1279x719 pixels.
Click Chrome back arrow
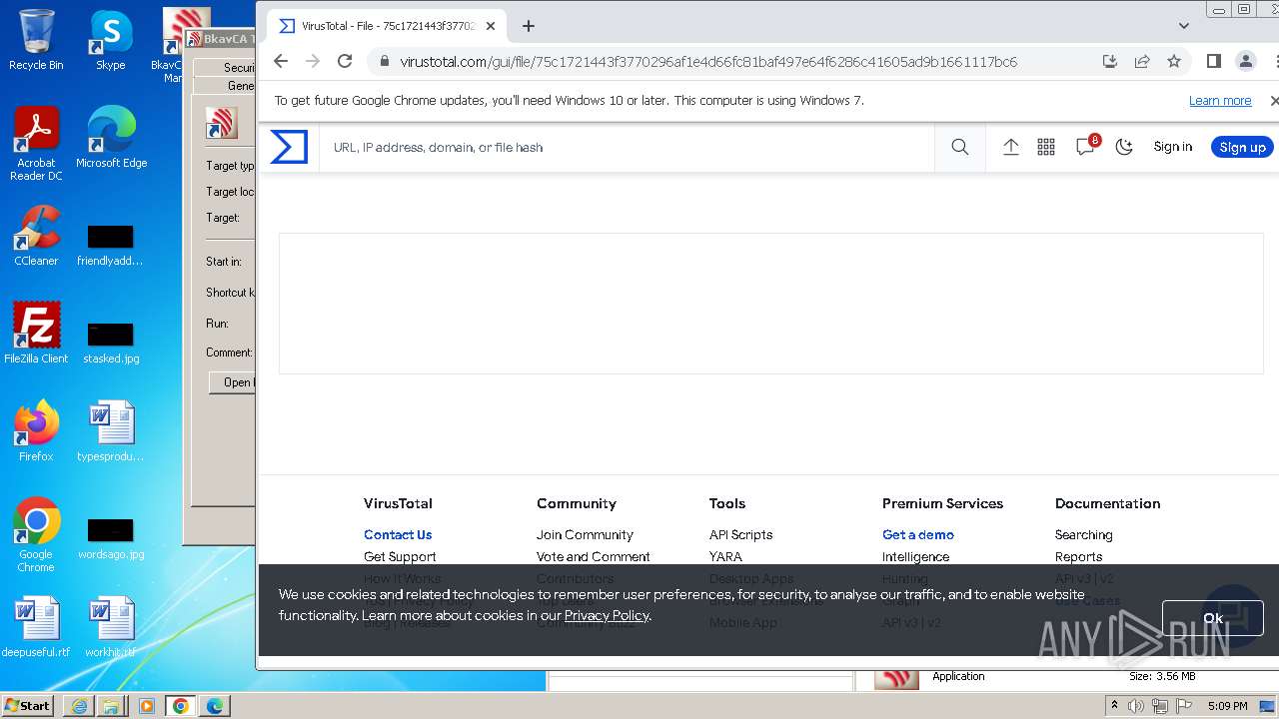point(281,61)
